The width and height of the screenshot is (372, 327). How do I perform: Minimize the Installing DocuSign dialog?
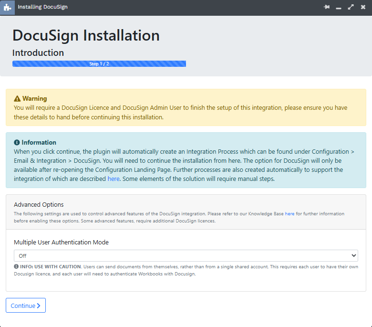click(339, 8)
